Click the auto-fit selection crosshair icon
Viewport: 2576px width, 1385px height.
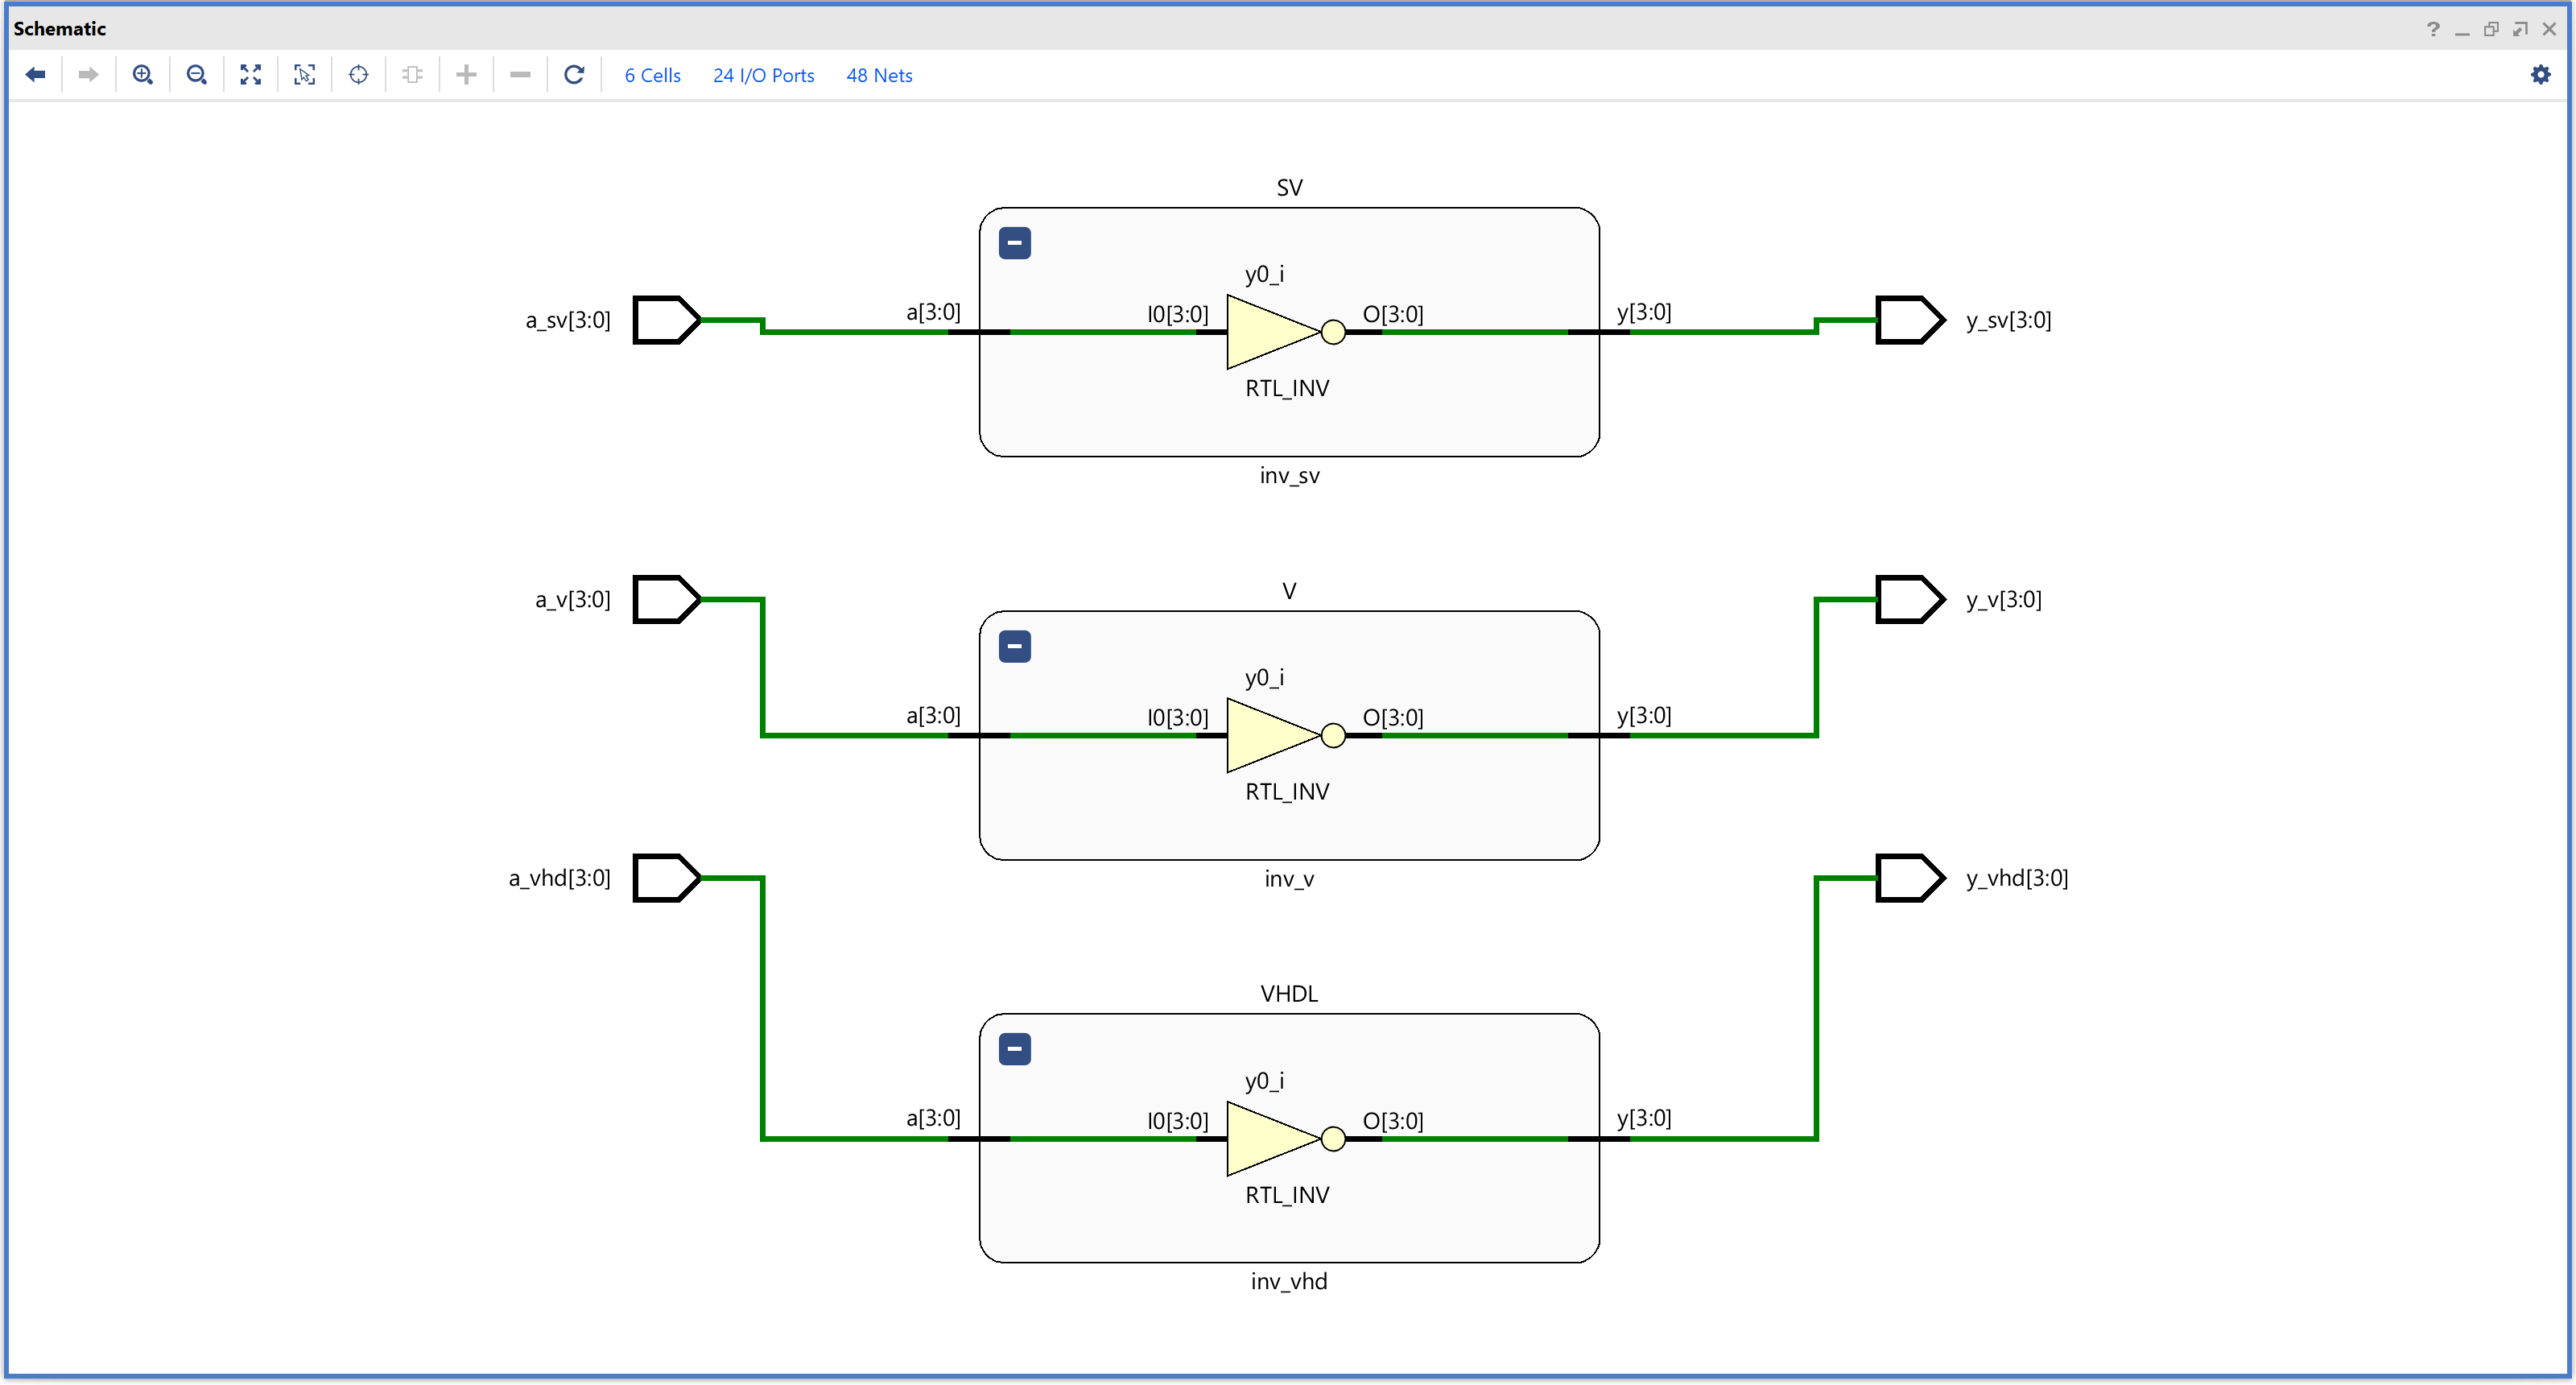359,75
